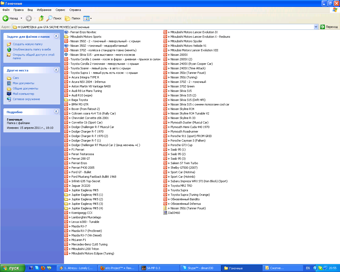Screen dimensions: 340x272
Task: Open the Избранное menu
Action: (44, 10)
